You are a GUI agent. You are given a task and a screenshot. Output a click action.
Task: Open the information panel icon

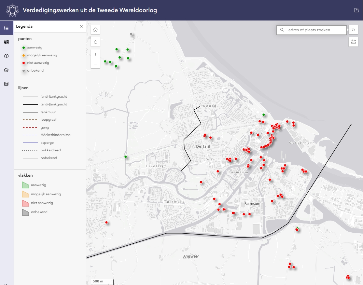6,56
